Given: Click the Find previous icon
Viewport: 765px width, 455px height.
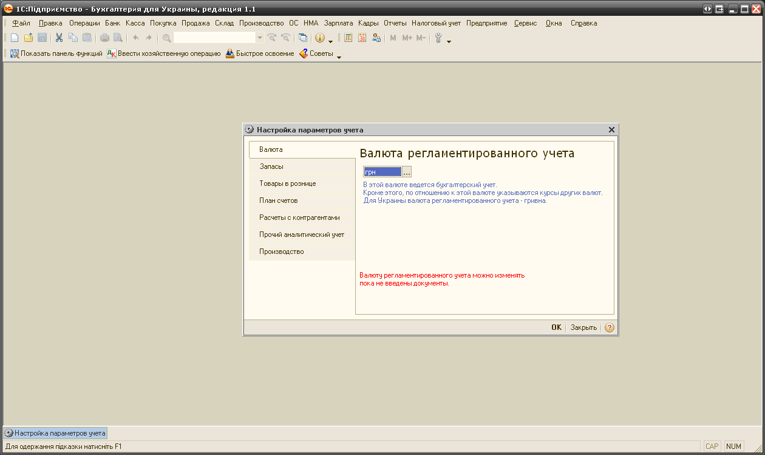Looking at the screenshot, I should pyautogui.click(x=286, y=38).
